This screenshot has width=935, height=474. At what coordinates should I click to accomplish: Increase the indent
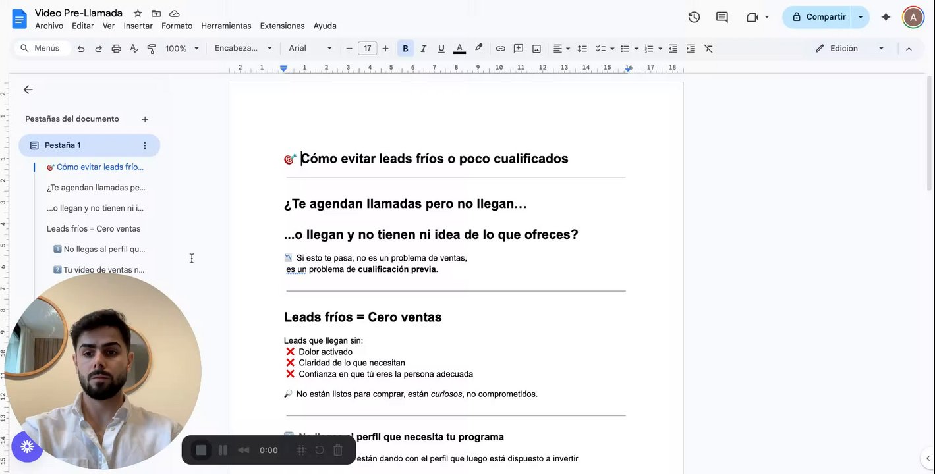pyautogui.click(x=691, y=49)
